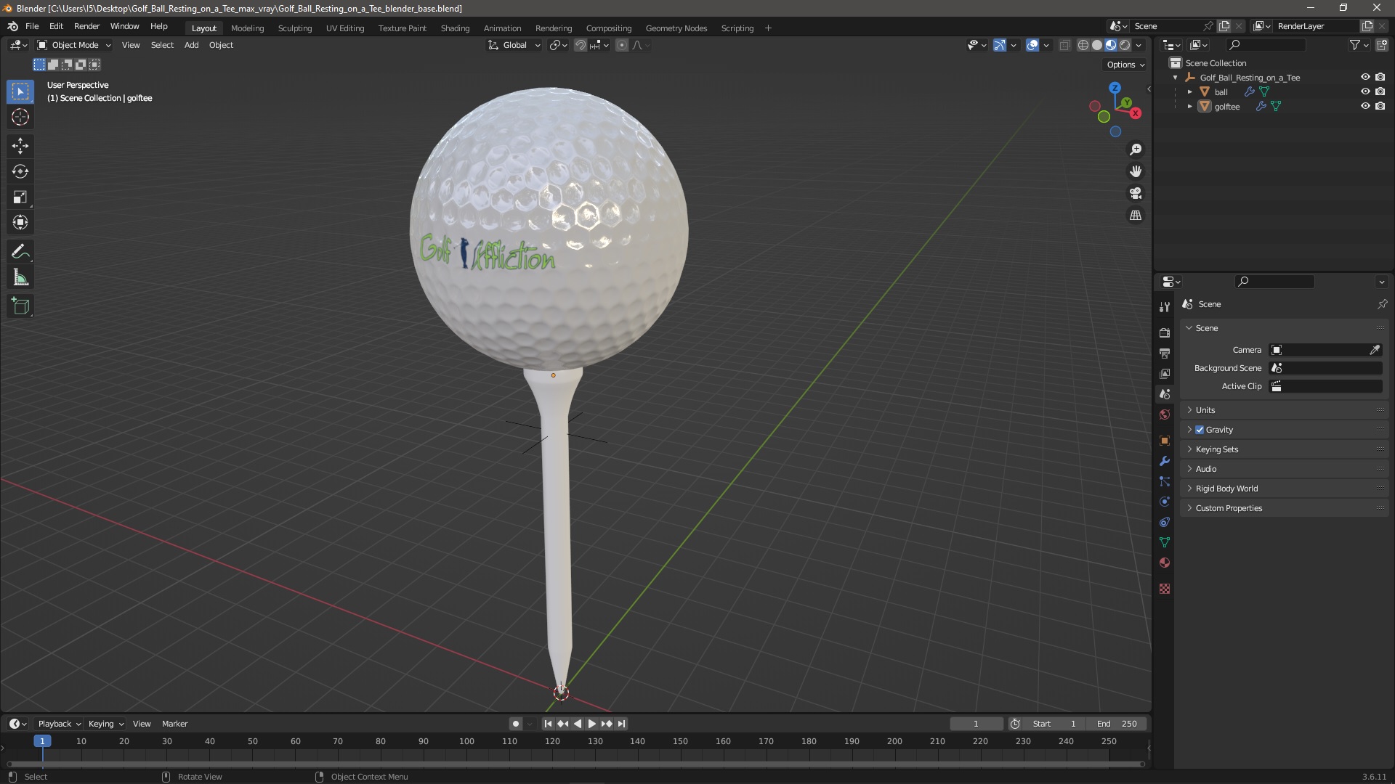Jump to the timeline end frame

[x=621, y=724]
